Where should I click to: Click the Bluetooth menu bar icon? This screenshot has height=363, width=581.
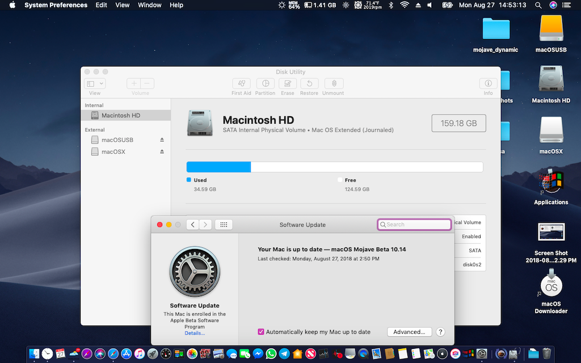click(x=391, y=5)
